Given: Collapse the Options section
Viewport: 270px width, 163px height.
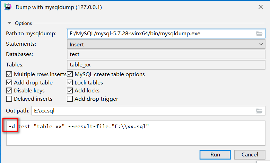Looking at the screenshot, I should 9,23.
